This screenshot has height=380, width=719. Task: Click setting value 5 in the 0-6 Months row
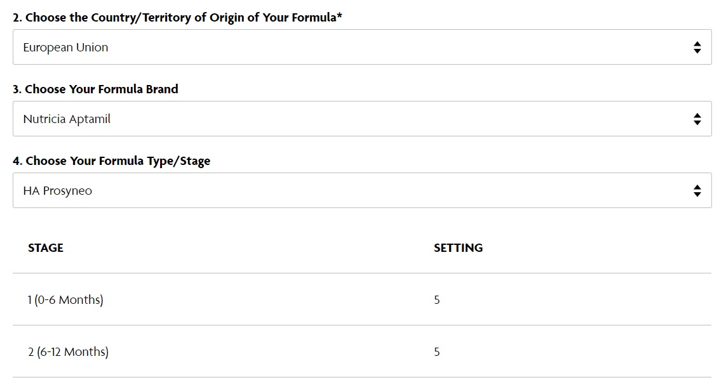tap(436, 300)
